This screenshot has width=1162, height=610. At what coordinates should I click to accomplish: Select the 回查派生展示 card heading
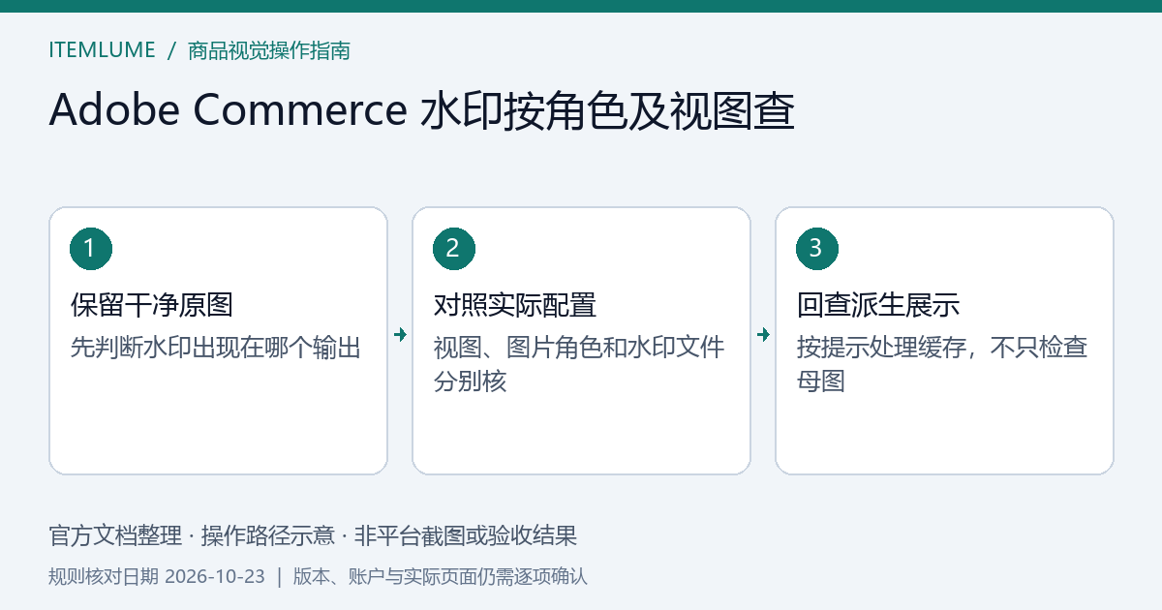coord(878,305)
